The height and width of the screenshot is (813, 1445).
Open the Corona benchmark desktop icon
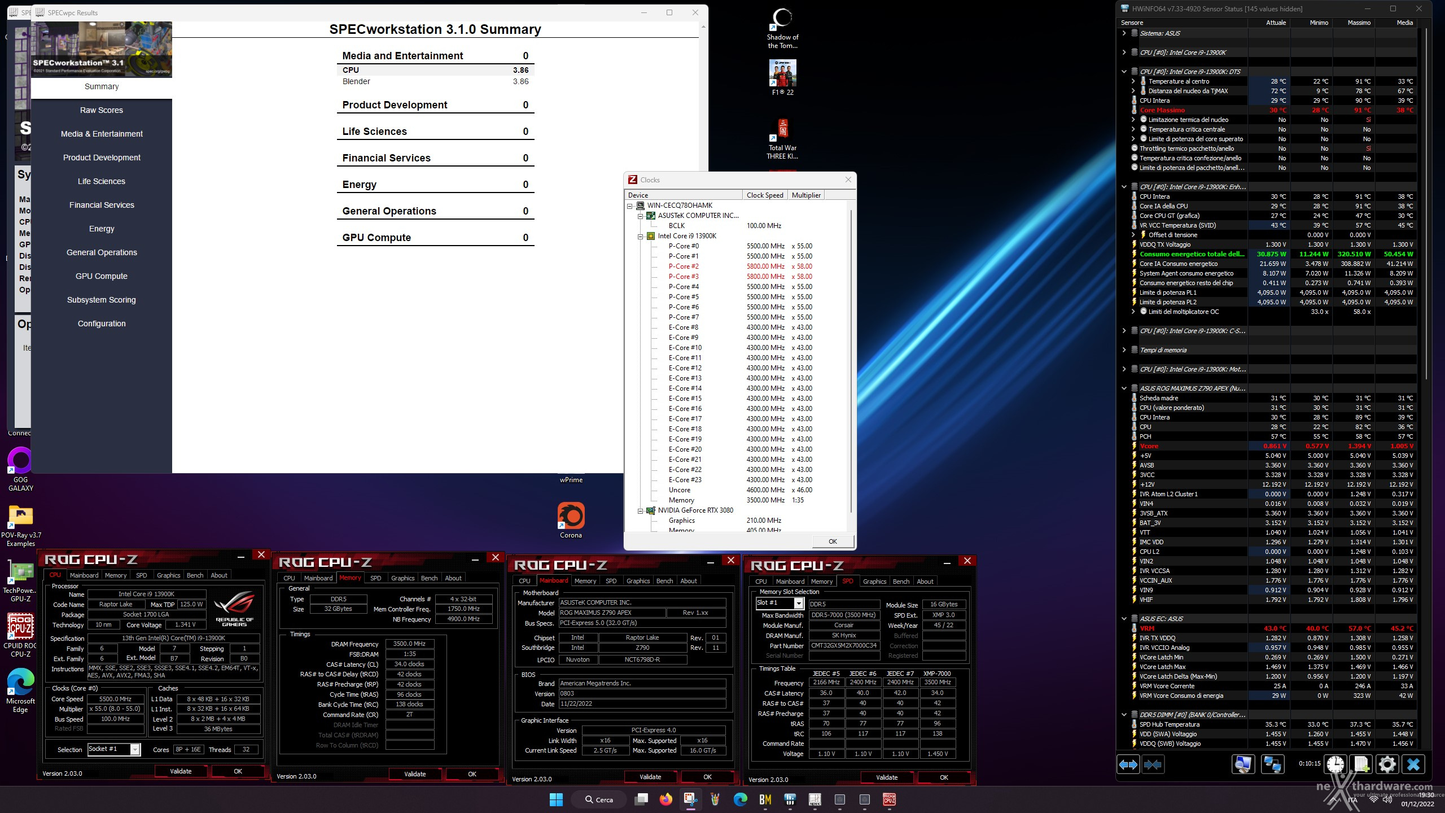tap(571, 520)
